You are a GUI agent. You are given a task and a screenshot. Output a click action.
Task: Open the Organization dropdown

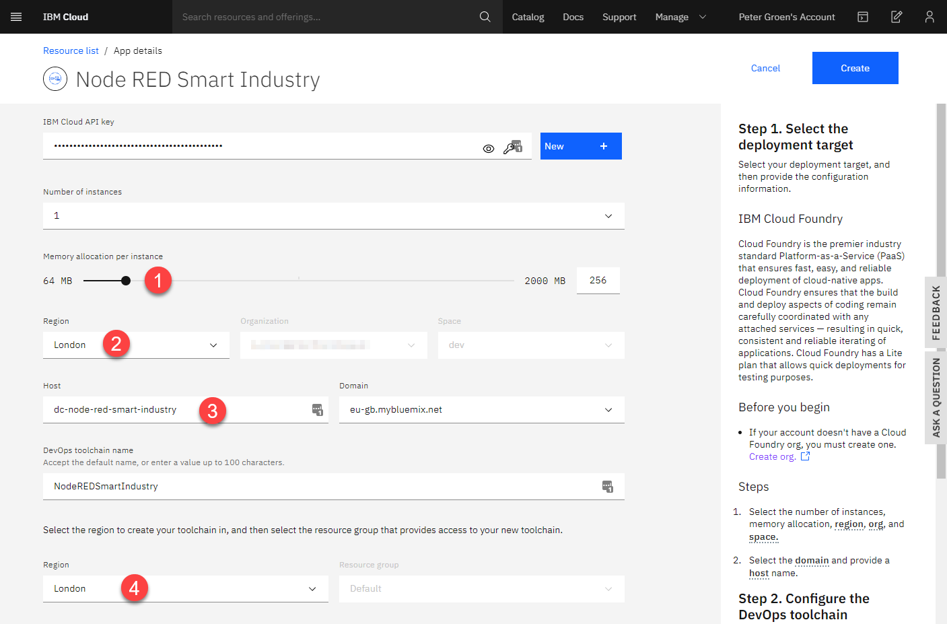tap(334, 345)
